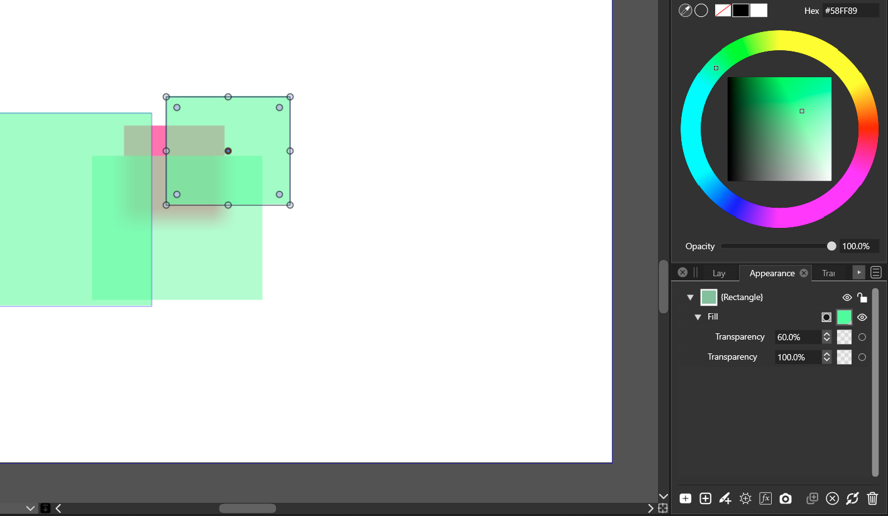This screenshot has width=888, height=516.
Task: Click the brush-plus add stroke icon
Action: (725, 498)
